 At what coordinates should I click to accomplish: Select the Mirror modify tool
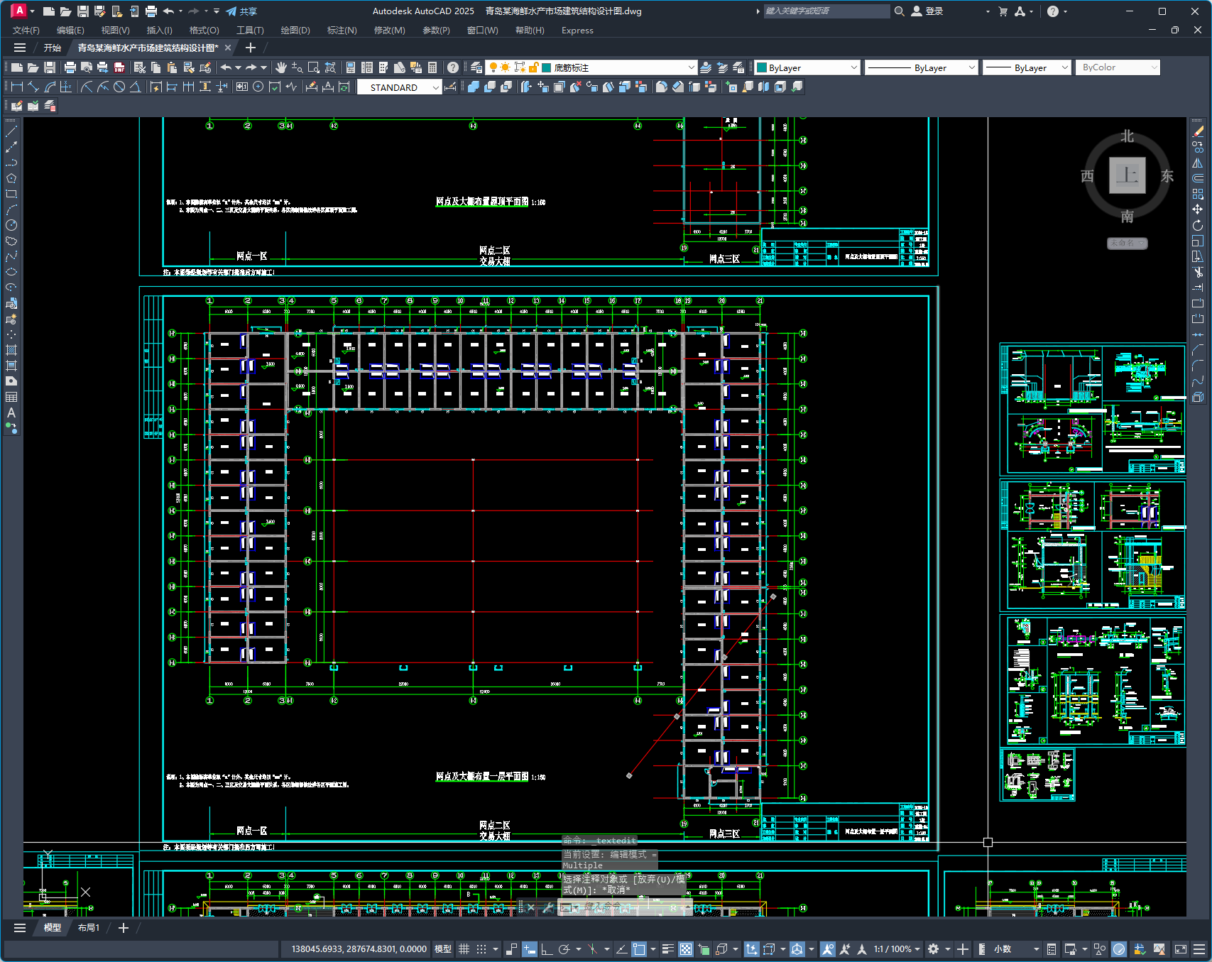coord(1198,163)
